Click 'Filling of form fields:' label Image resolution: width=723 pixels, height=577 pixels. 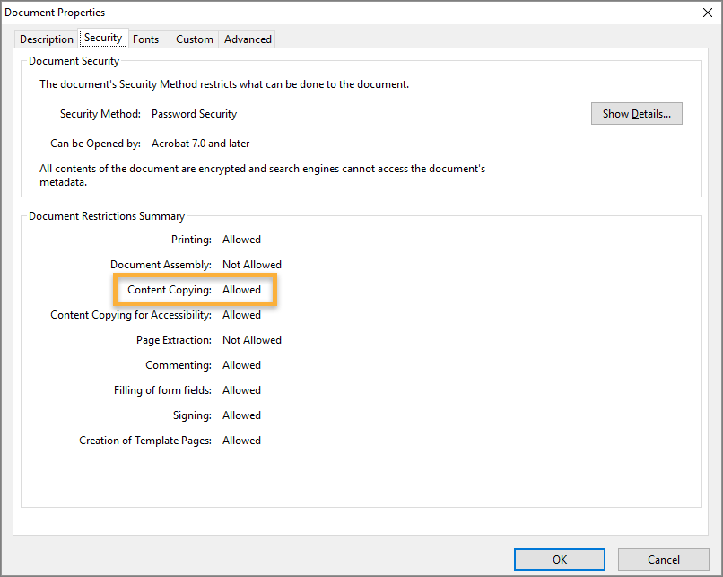tap(162, 390)
